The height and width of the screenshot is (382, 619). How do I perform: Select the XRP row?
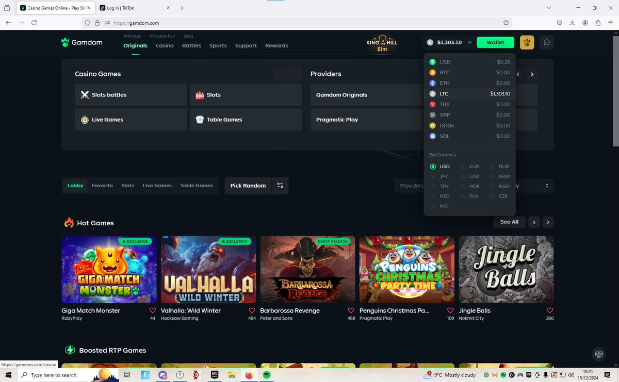[469, 115]
